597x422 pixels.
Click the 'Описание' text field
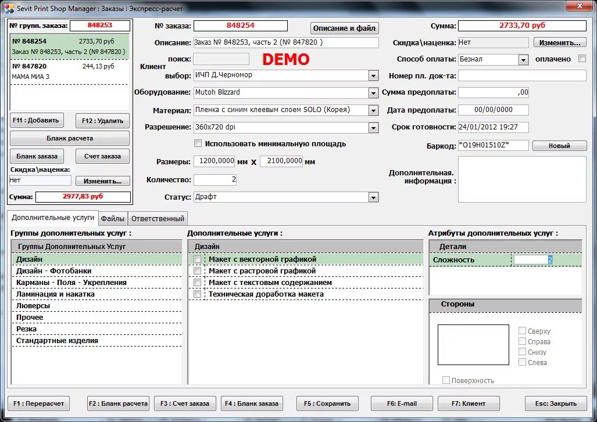click(286, 42)
